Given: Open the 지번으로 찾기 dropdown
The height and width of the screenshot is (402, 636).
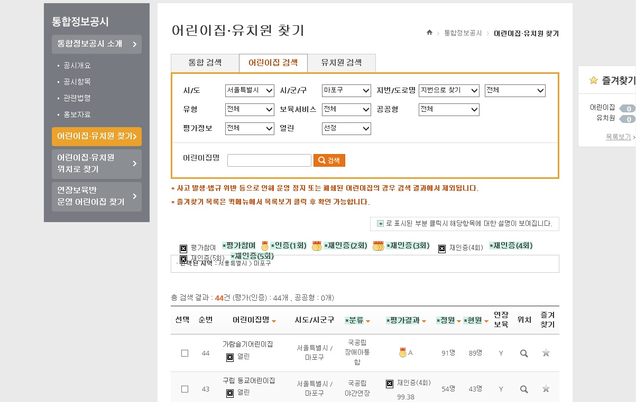Looking at the screenshot, I should pos(449,91).
